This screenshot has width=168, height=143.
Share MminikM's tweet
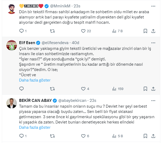(153, 31)
